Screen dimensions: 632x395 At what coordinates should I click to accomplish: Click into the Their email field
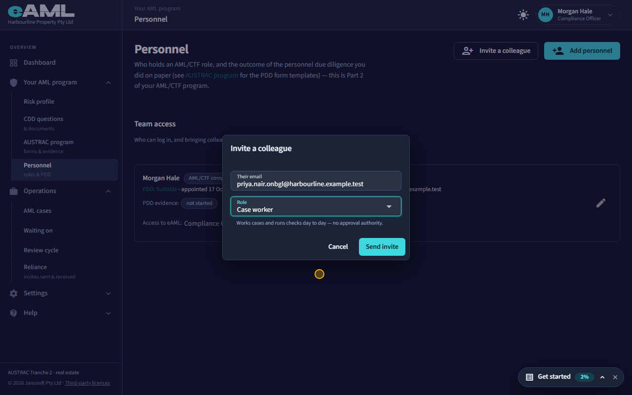click(x=316, y=181)
